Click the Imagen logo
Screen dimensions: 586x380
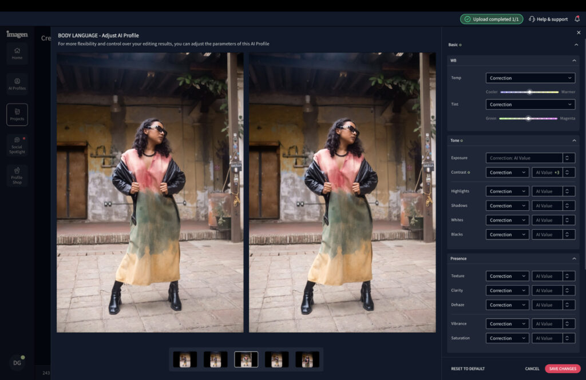point(17,34)
